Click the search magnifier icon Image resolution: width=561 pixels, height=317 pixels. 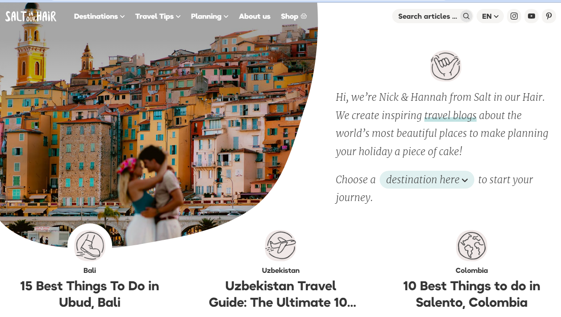coord(466,16)
